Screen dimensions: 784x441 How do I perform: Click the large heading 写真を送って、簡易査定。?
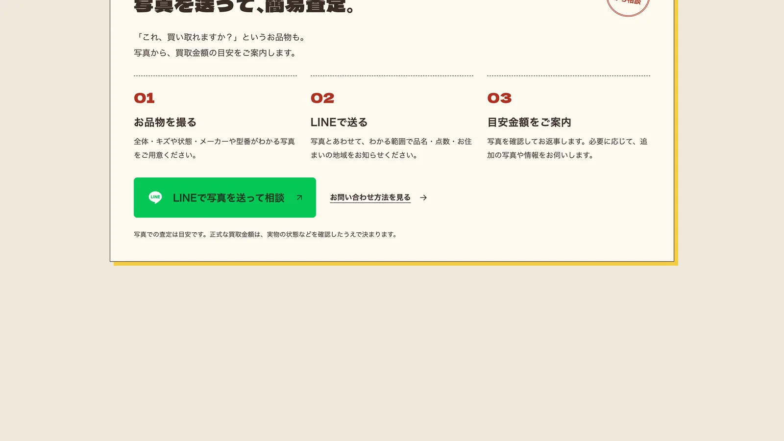coord(245,6)
